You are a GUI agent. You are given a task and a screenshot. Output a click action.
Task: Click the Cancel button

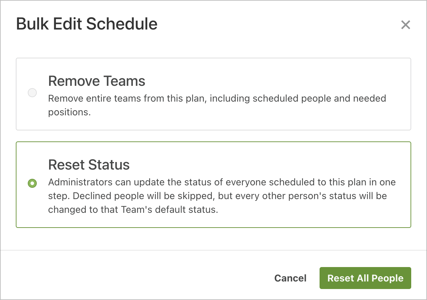click(x=290, y=278)
